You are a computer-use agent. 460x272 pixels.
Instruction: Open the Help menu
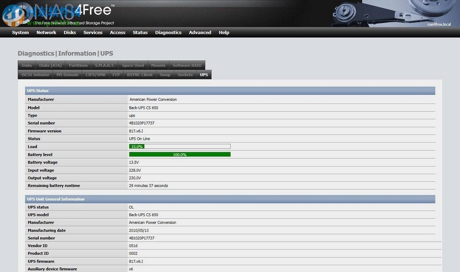pyautogui.click(x=224, y=33)
